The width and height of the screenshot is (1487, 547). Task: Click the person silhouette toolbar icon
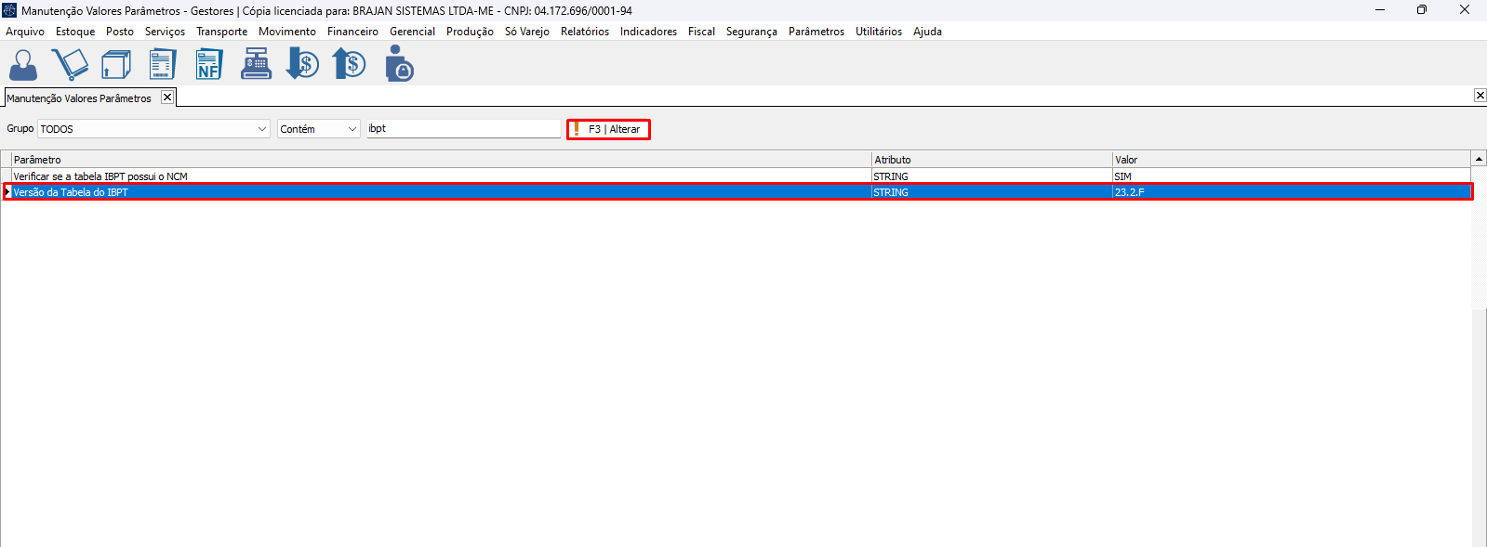[23, 65]
